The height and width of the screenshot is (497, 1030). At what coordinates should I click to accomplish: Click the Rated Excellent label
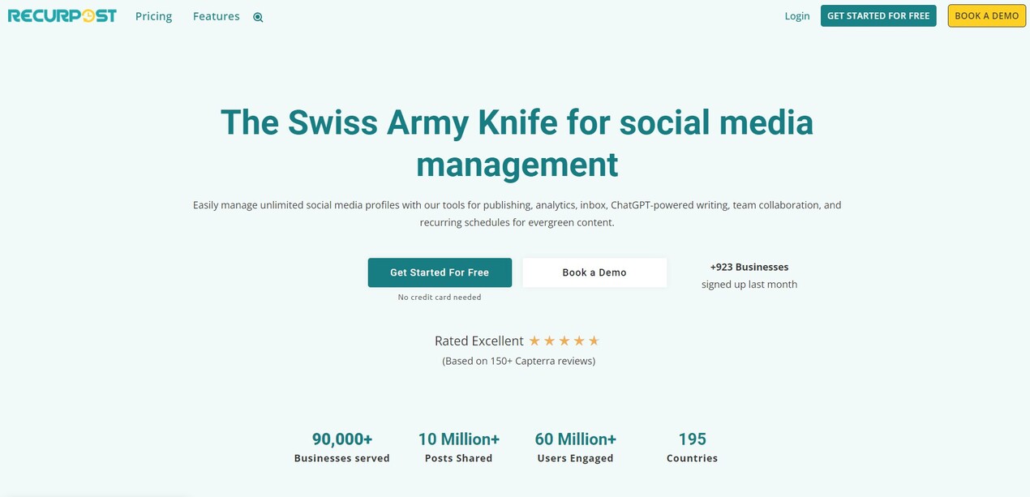tap(479, 341)
